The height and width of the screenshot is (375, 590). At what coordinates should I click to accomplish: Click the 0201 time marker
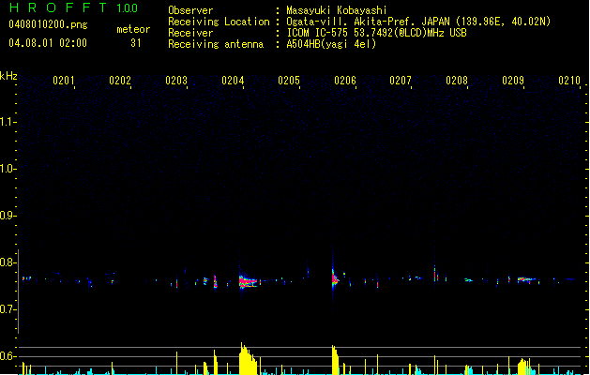pyautogui.click(x=64, y=81)
